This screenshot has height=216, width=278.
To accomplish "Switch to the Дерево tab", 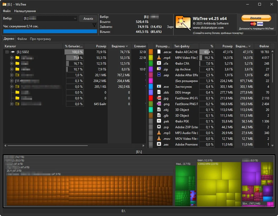I will click(9, 39).
